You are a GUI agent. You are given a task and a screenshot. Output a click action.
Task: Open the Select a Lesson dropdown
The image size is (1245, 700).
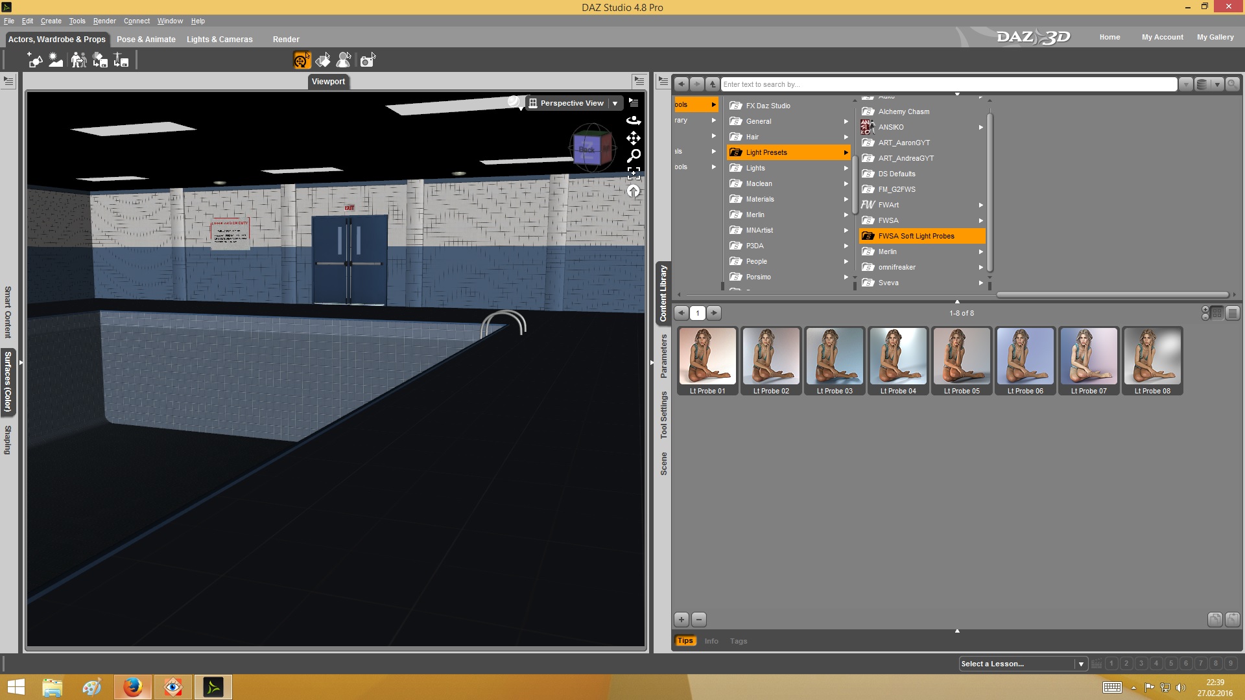coord(1080,664)
